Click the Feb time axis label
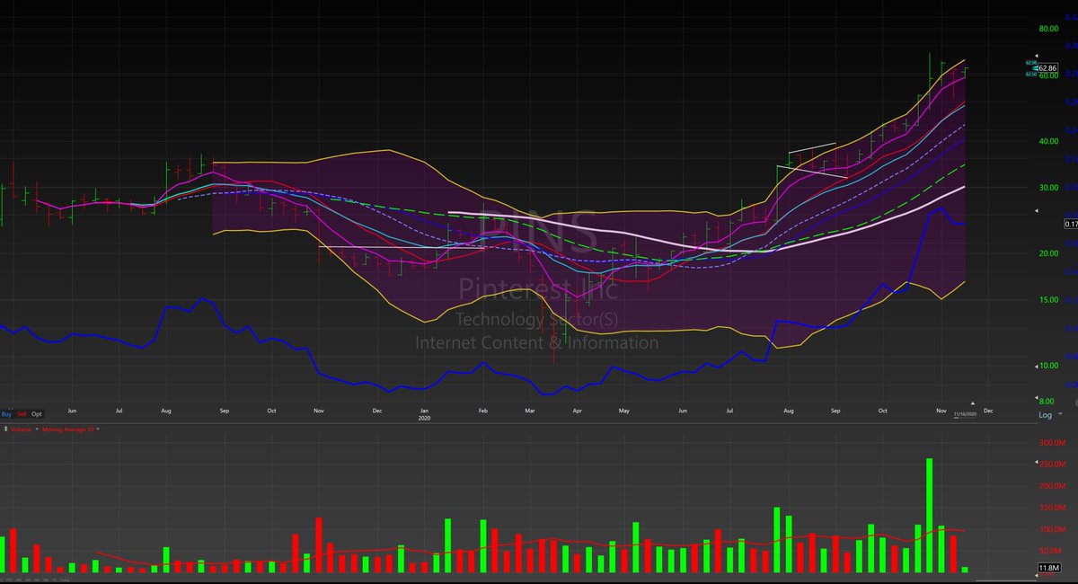This screenshot has height=584, width=1078. [x=482, y=410]
